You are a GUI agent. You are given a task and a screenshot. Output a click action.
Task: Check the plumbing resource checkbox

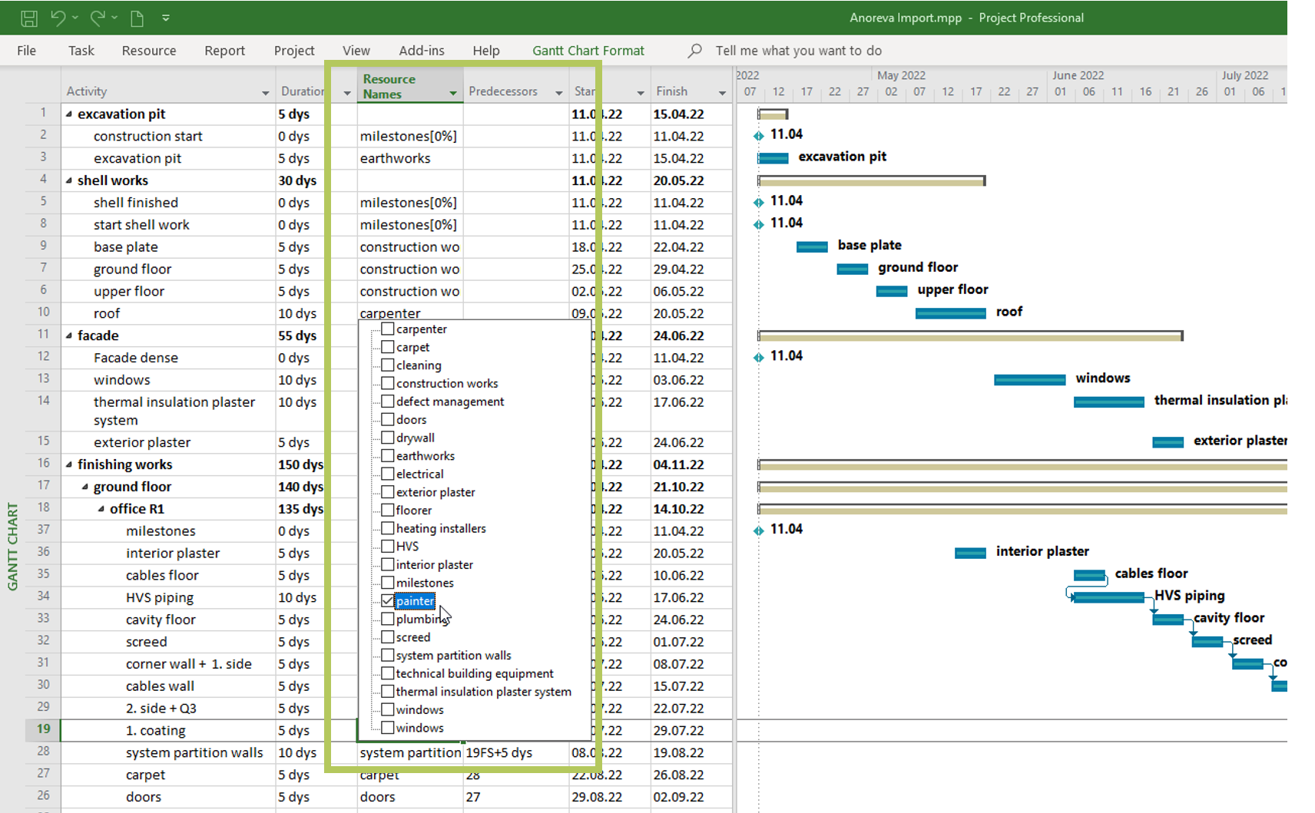388,619
